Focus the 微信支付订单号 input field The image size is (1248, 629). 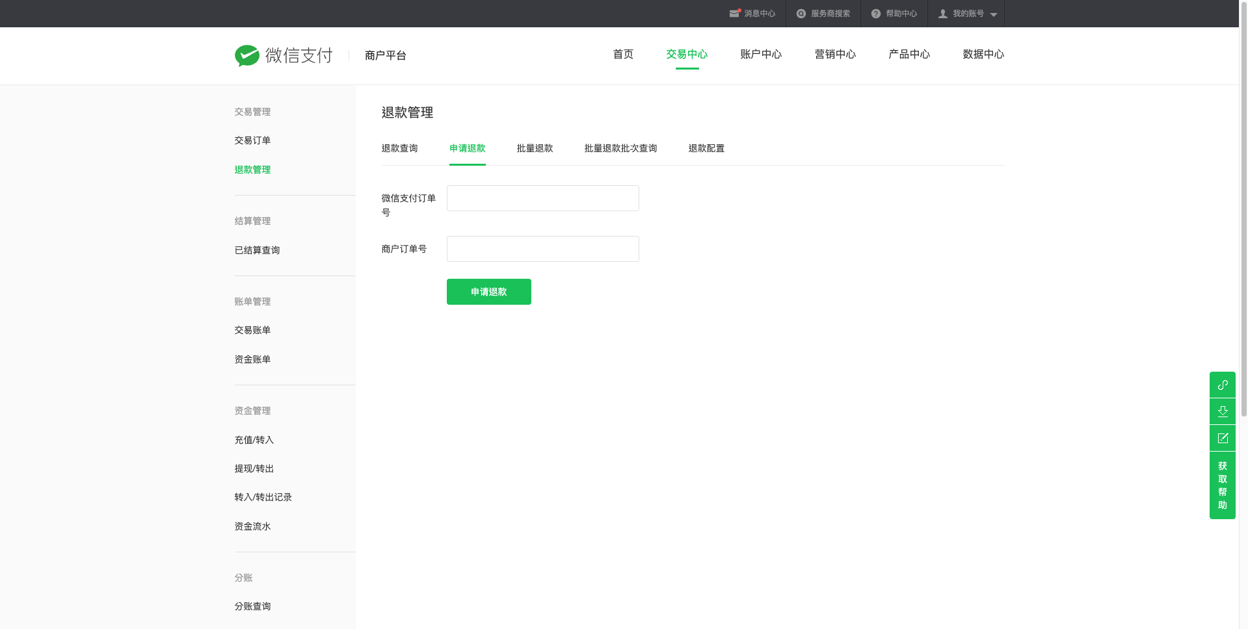(543, 198)
